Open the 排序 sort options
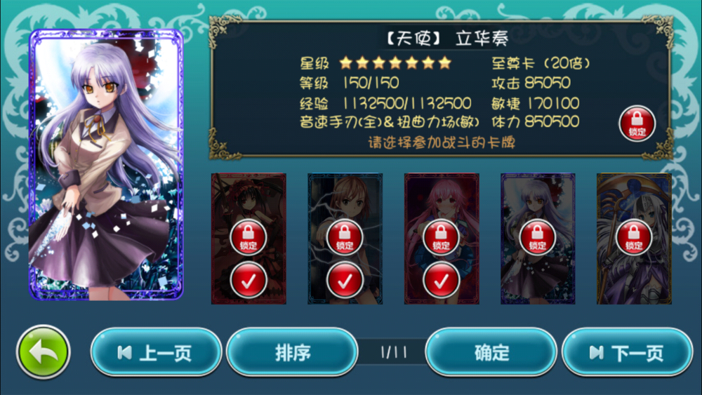The width and height of the screenshot is (702, 395). (x=292, y=352)
